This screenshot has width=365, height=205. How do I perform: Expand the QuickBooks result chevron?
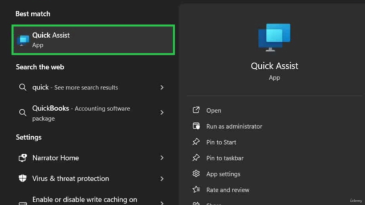(x=162, y=113)
